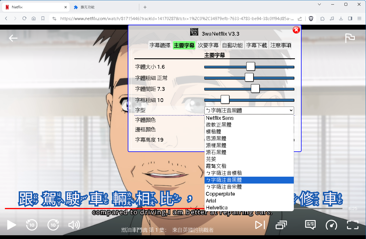Show browser downloads
Image resolution: width=366 pixels, height=239 pixels.
(341, 19)
